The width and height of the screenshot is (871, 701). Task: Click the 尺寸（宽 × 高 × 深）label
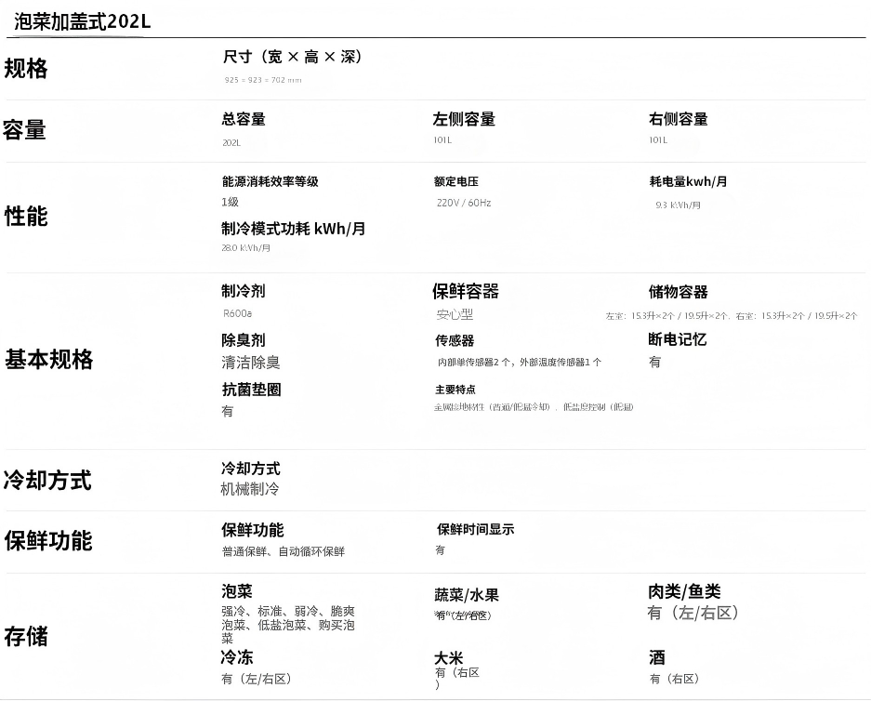click(293, 58)
